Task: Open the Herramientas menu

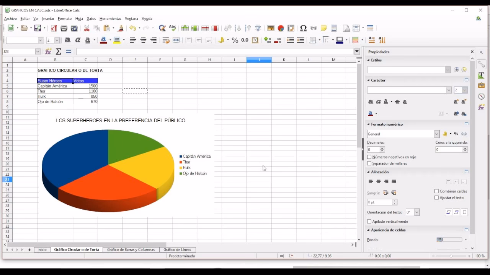Action: (110, 18)
